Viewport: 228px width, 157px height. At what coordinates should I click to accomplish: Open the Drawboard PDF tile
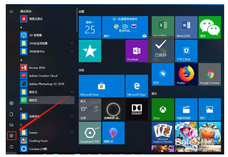(90, 133)
